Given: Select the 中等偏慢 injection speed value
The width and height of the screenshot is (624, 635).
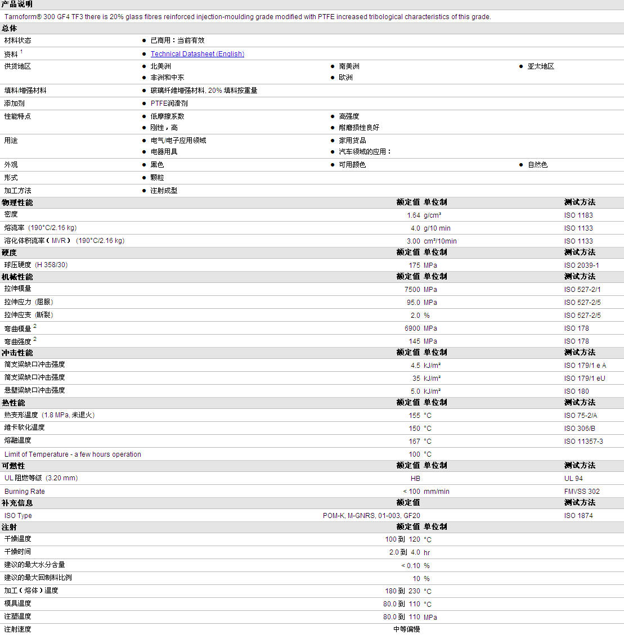Looking at the screenshot, I should pos(407,630).
